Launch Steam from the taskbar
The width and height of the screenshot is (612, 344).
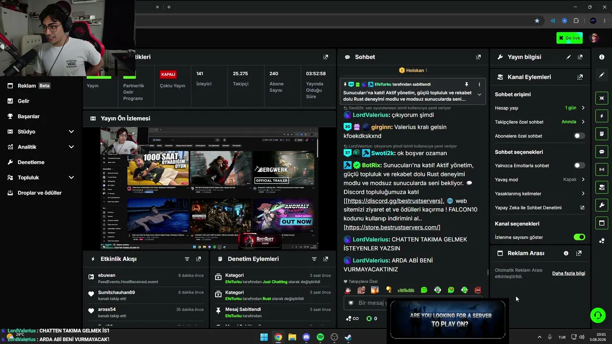(349, 337)
